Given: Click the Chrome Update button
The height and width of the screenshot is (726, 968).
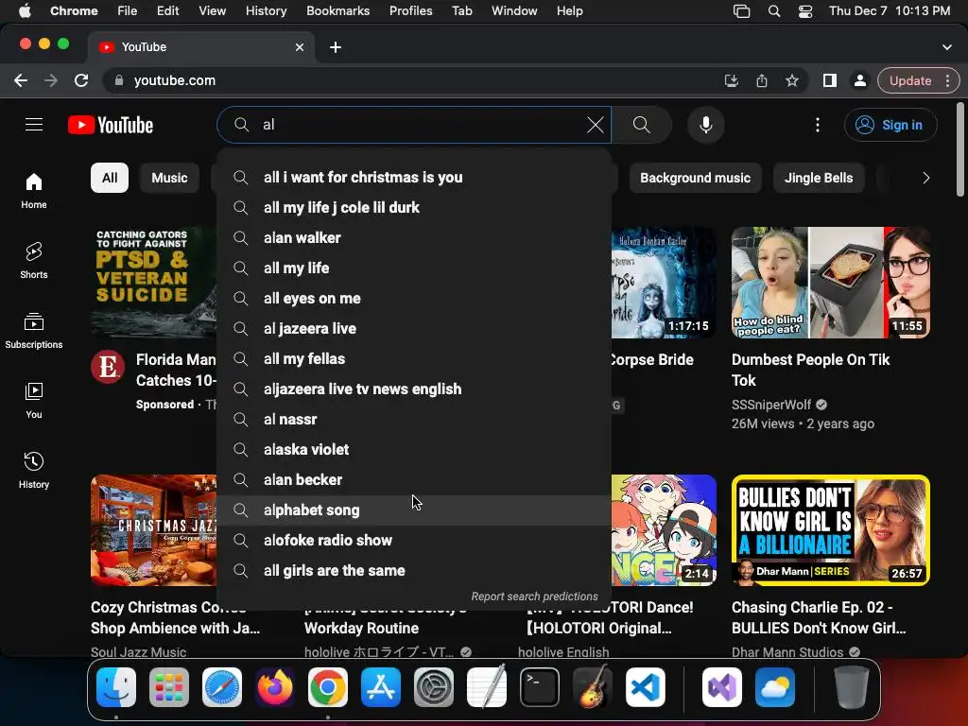Looking at the screenshot, I should 910,80.
